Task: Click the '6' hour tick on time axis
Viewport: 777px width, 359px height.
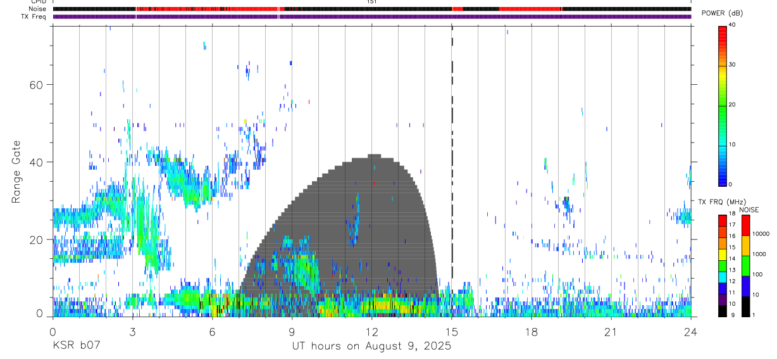Action: pos(212,331)
